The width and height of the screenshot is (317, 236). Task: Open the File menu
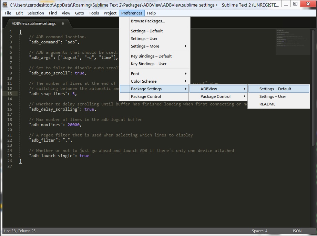coord(8,13)
